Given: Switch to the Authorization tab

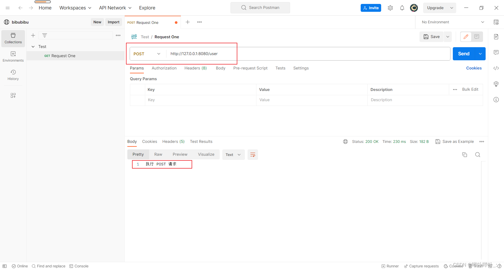Looking at the screenshot, I should (x=164, y=68).
